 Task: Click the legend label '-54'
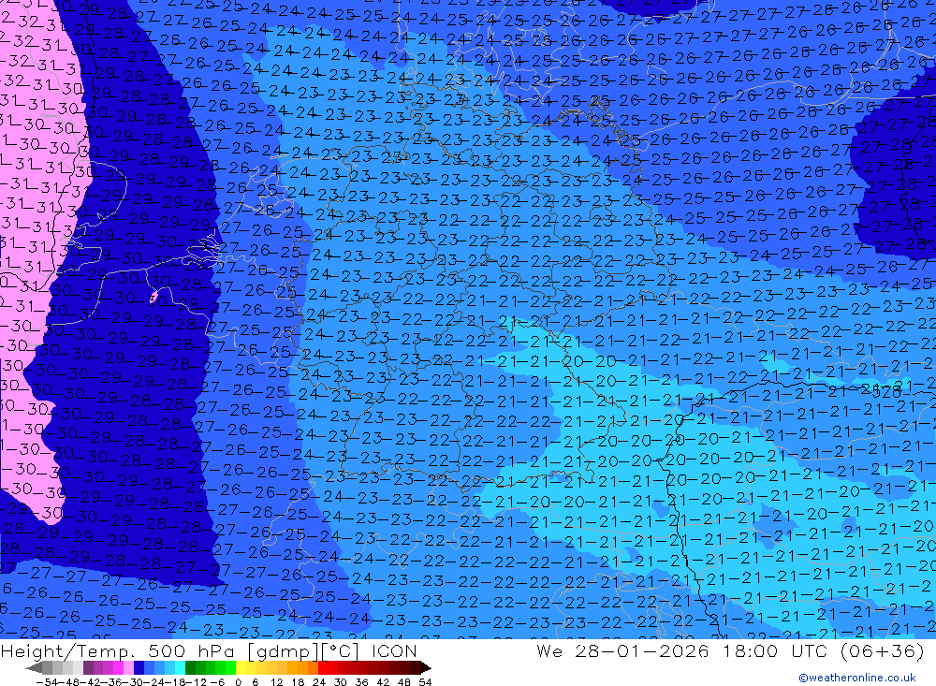point(47,682)
